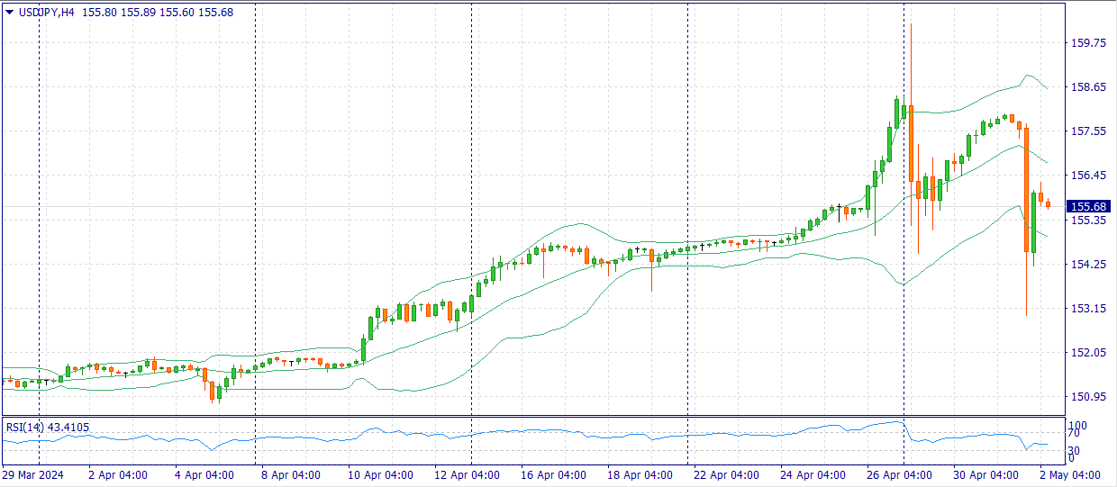Select the USDJPY,H4 symbol label
The height and width of the screenshot is (487, 1117).
pyautogui.click(x=46, y=12)
